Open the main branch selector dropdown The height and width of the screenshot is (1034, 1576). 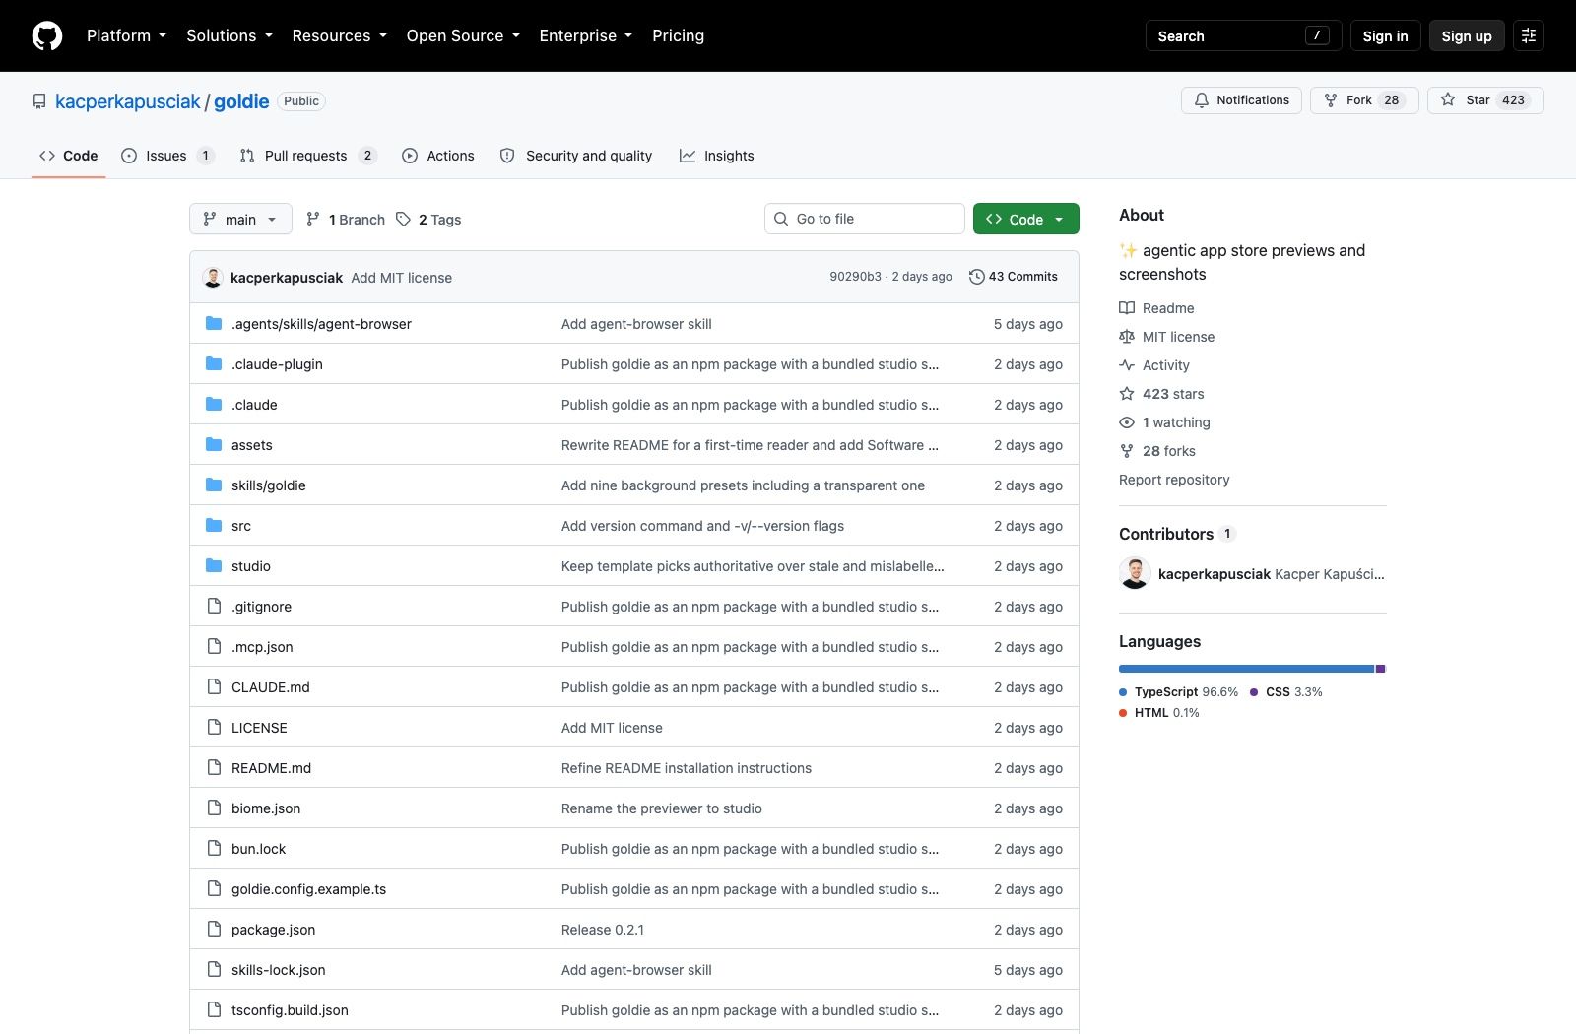[x=240, y=219]
